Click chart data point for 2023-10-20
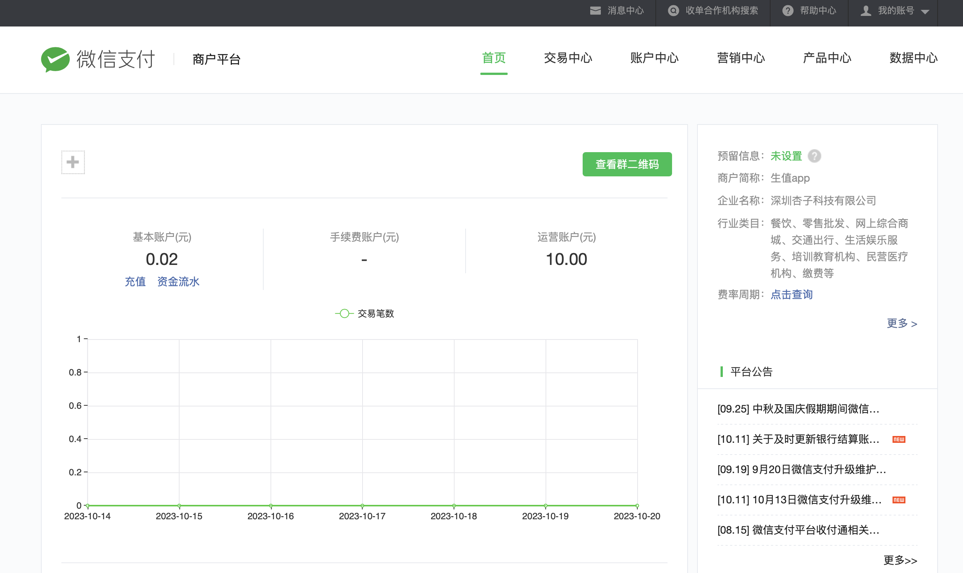Screen dimensions: 963x573 pos(637,505)
